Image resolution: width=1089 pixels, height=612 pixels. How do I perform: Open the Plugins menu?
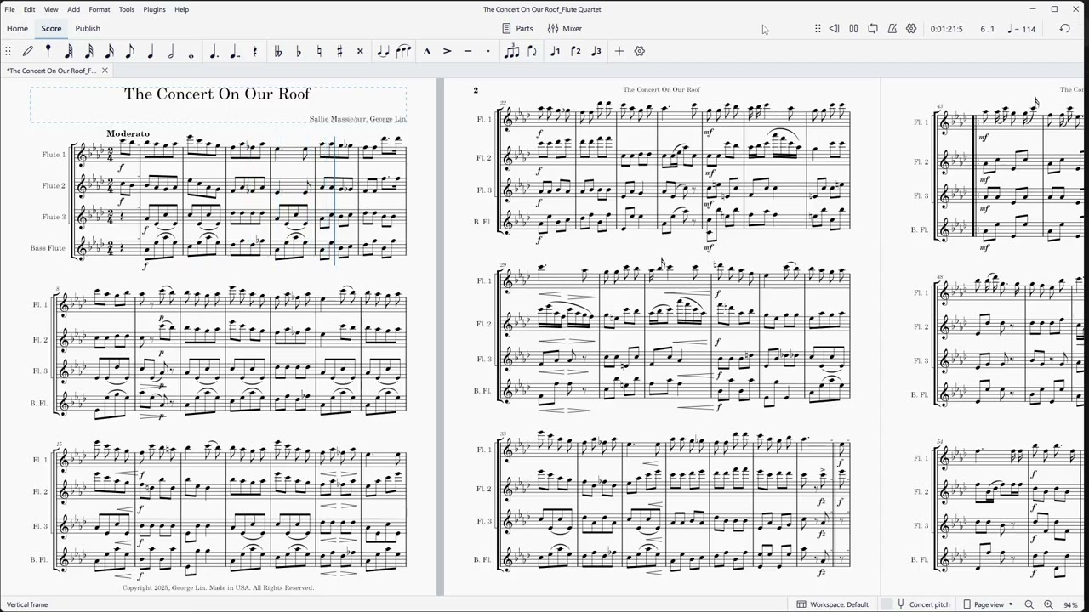pyautogui.click(x=154, y=9)
